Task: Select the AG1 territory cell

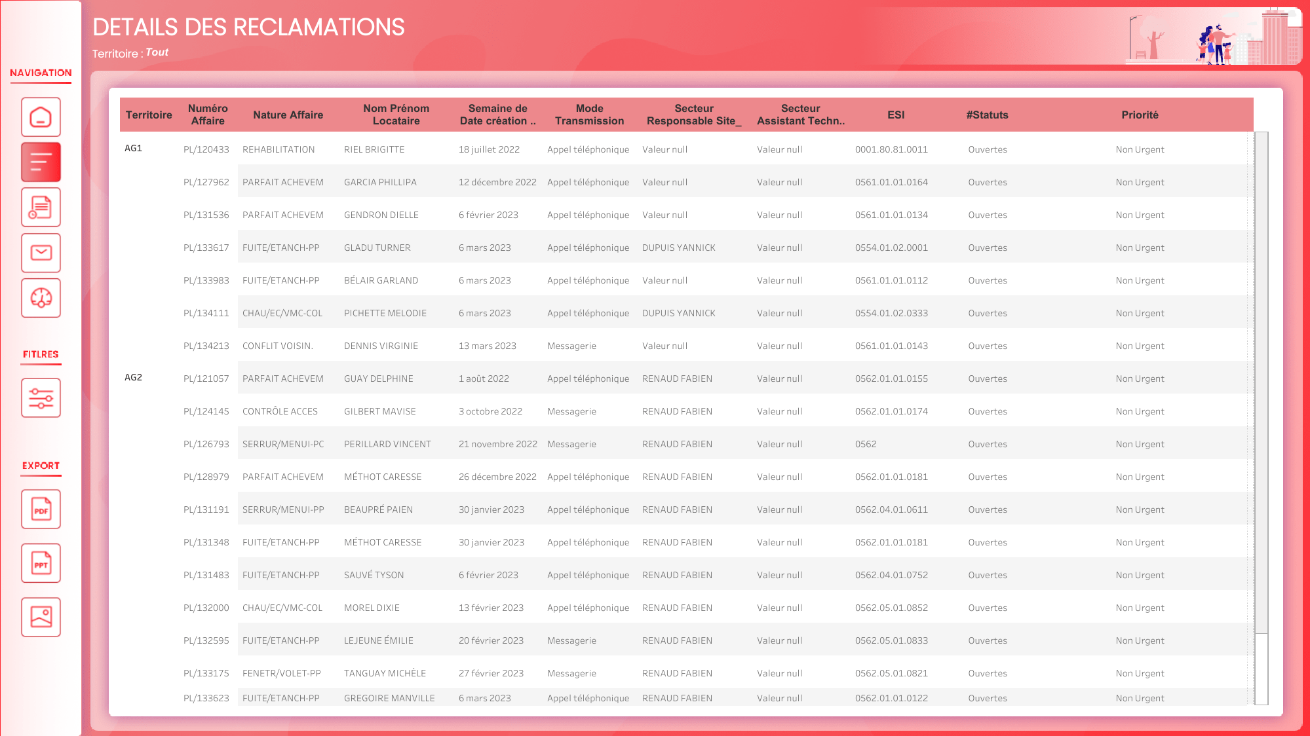Action: 134,148
